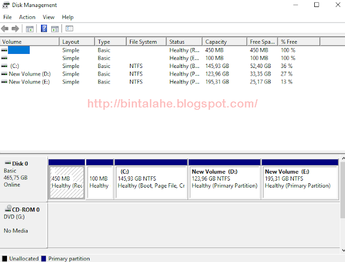Sort by the Volume column header
The width and height of the screenshot is (345, 262).
point(30,42)
